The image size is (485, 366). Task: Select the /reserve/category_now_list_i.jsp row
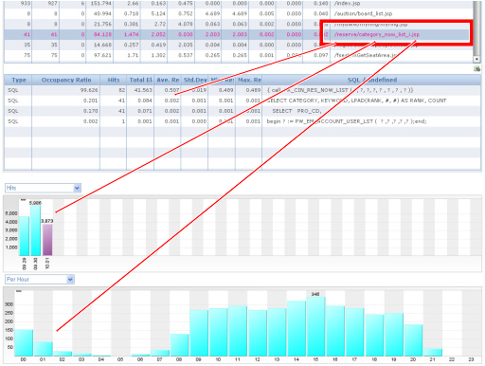[x=239, y=34]
